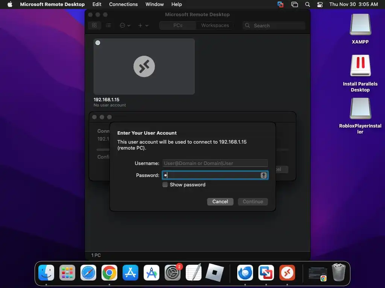Open System Preferences from the Dock
Viewport: 385px width, 288px height.
pos(172,273)
